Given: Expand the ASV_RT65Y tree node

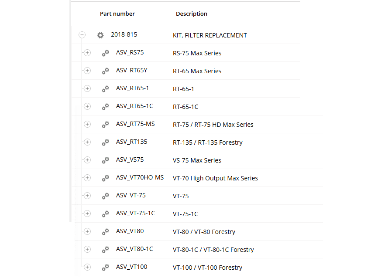Looking at the screenshot, I should 87,71.
